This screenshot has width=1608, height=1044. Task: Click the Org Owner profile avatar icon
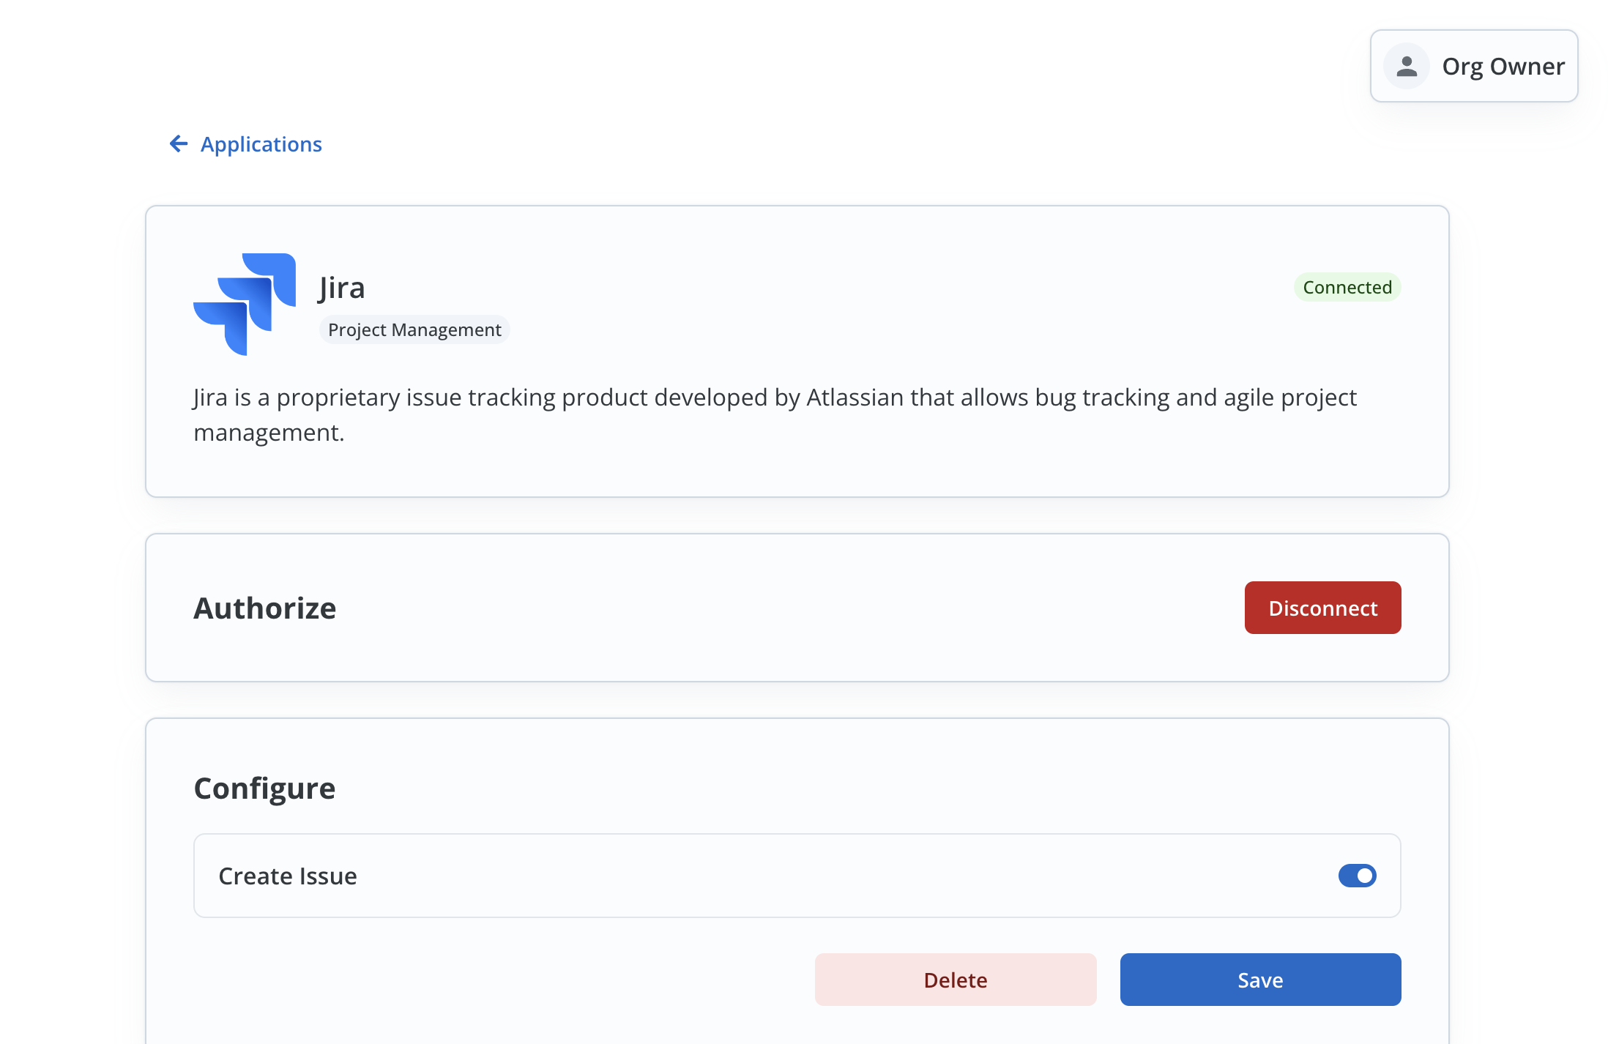point(1406,66)
